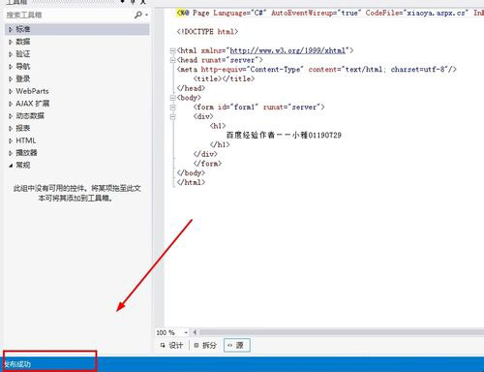Screen dimensions: 484x372
Task: Click the closing </div> tag
Action: [205, 154]
